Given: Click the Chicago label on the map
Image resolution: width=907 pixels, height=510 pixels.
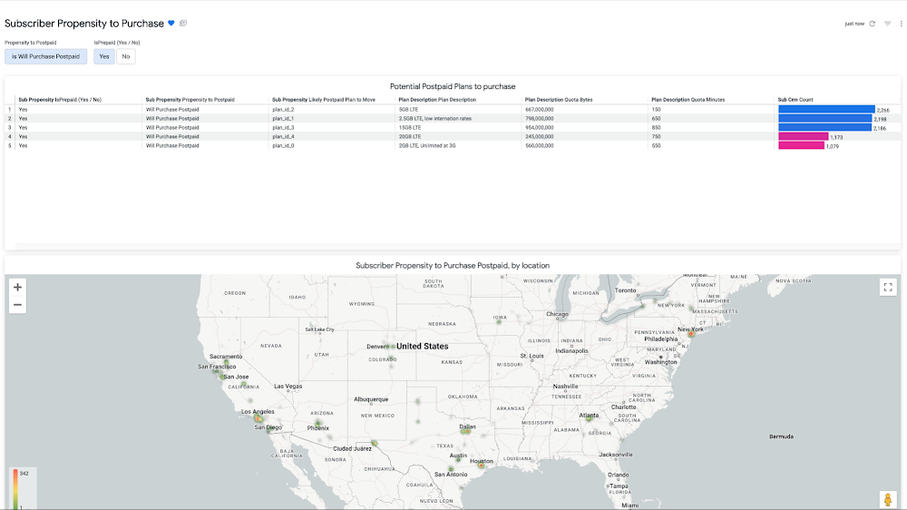Looking at the screenshot, I should coord(557,314).
